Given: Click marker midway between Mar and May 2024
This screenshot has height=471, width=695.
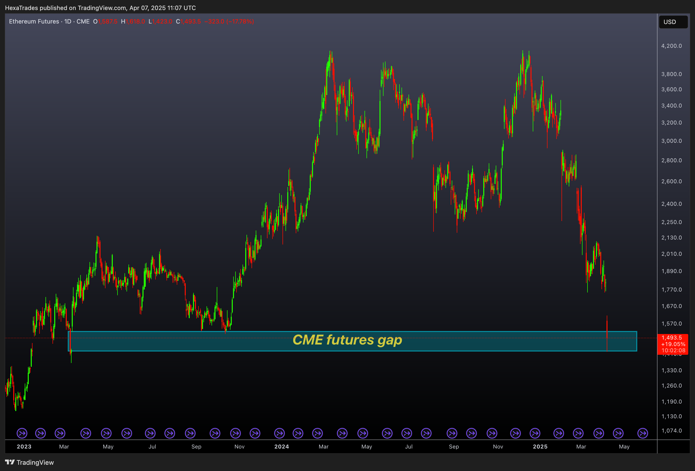Looking at the screenshot, I should coord(342,433).
